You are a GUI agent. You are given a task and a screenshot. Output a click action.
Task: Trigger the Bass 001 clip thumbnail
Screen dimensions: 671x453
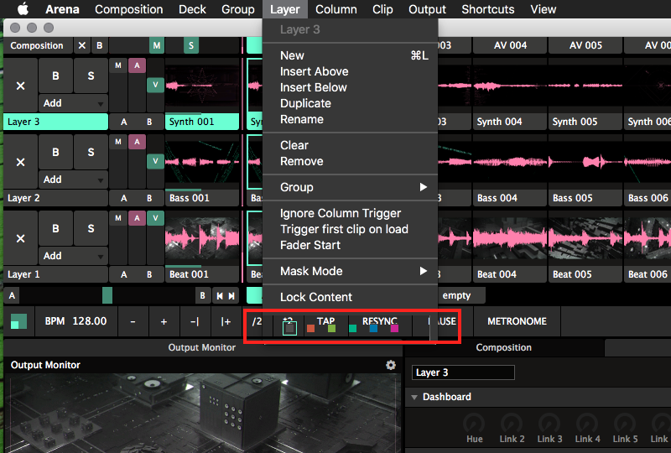203,163
